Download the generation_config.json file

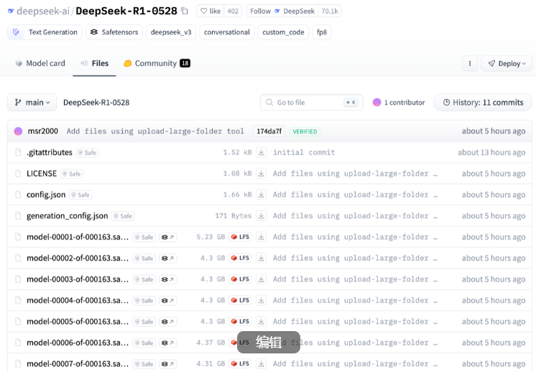click(x=261, y=216)
